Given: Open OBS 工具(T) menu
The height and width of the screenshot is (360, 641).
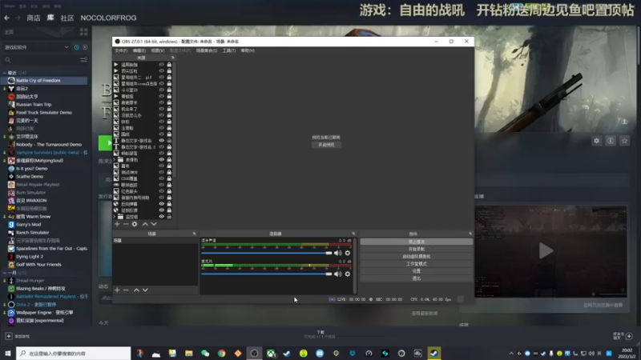Looking at the screenshot, I should pyautogui.click(x=229, y=50).
